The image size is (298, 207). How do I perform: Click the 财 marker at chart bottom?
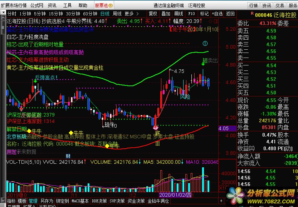click(x=68, y=156)
